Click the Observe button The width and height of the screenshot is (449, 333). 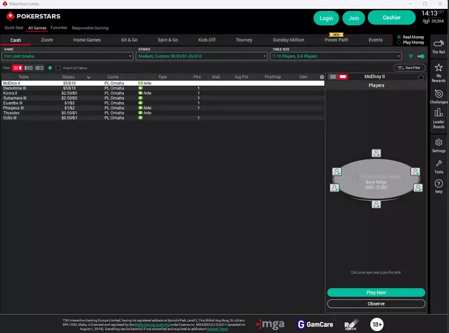376,303
